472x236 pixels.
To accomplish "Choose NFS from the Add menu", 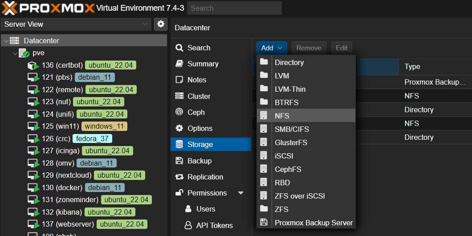I will 282,116.
